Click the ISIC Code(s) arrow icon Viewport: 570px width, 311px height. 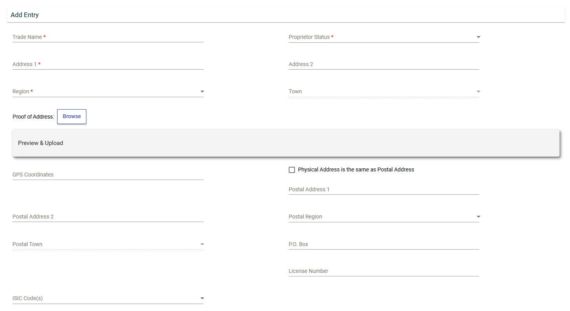(202, 299)
